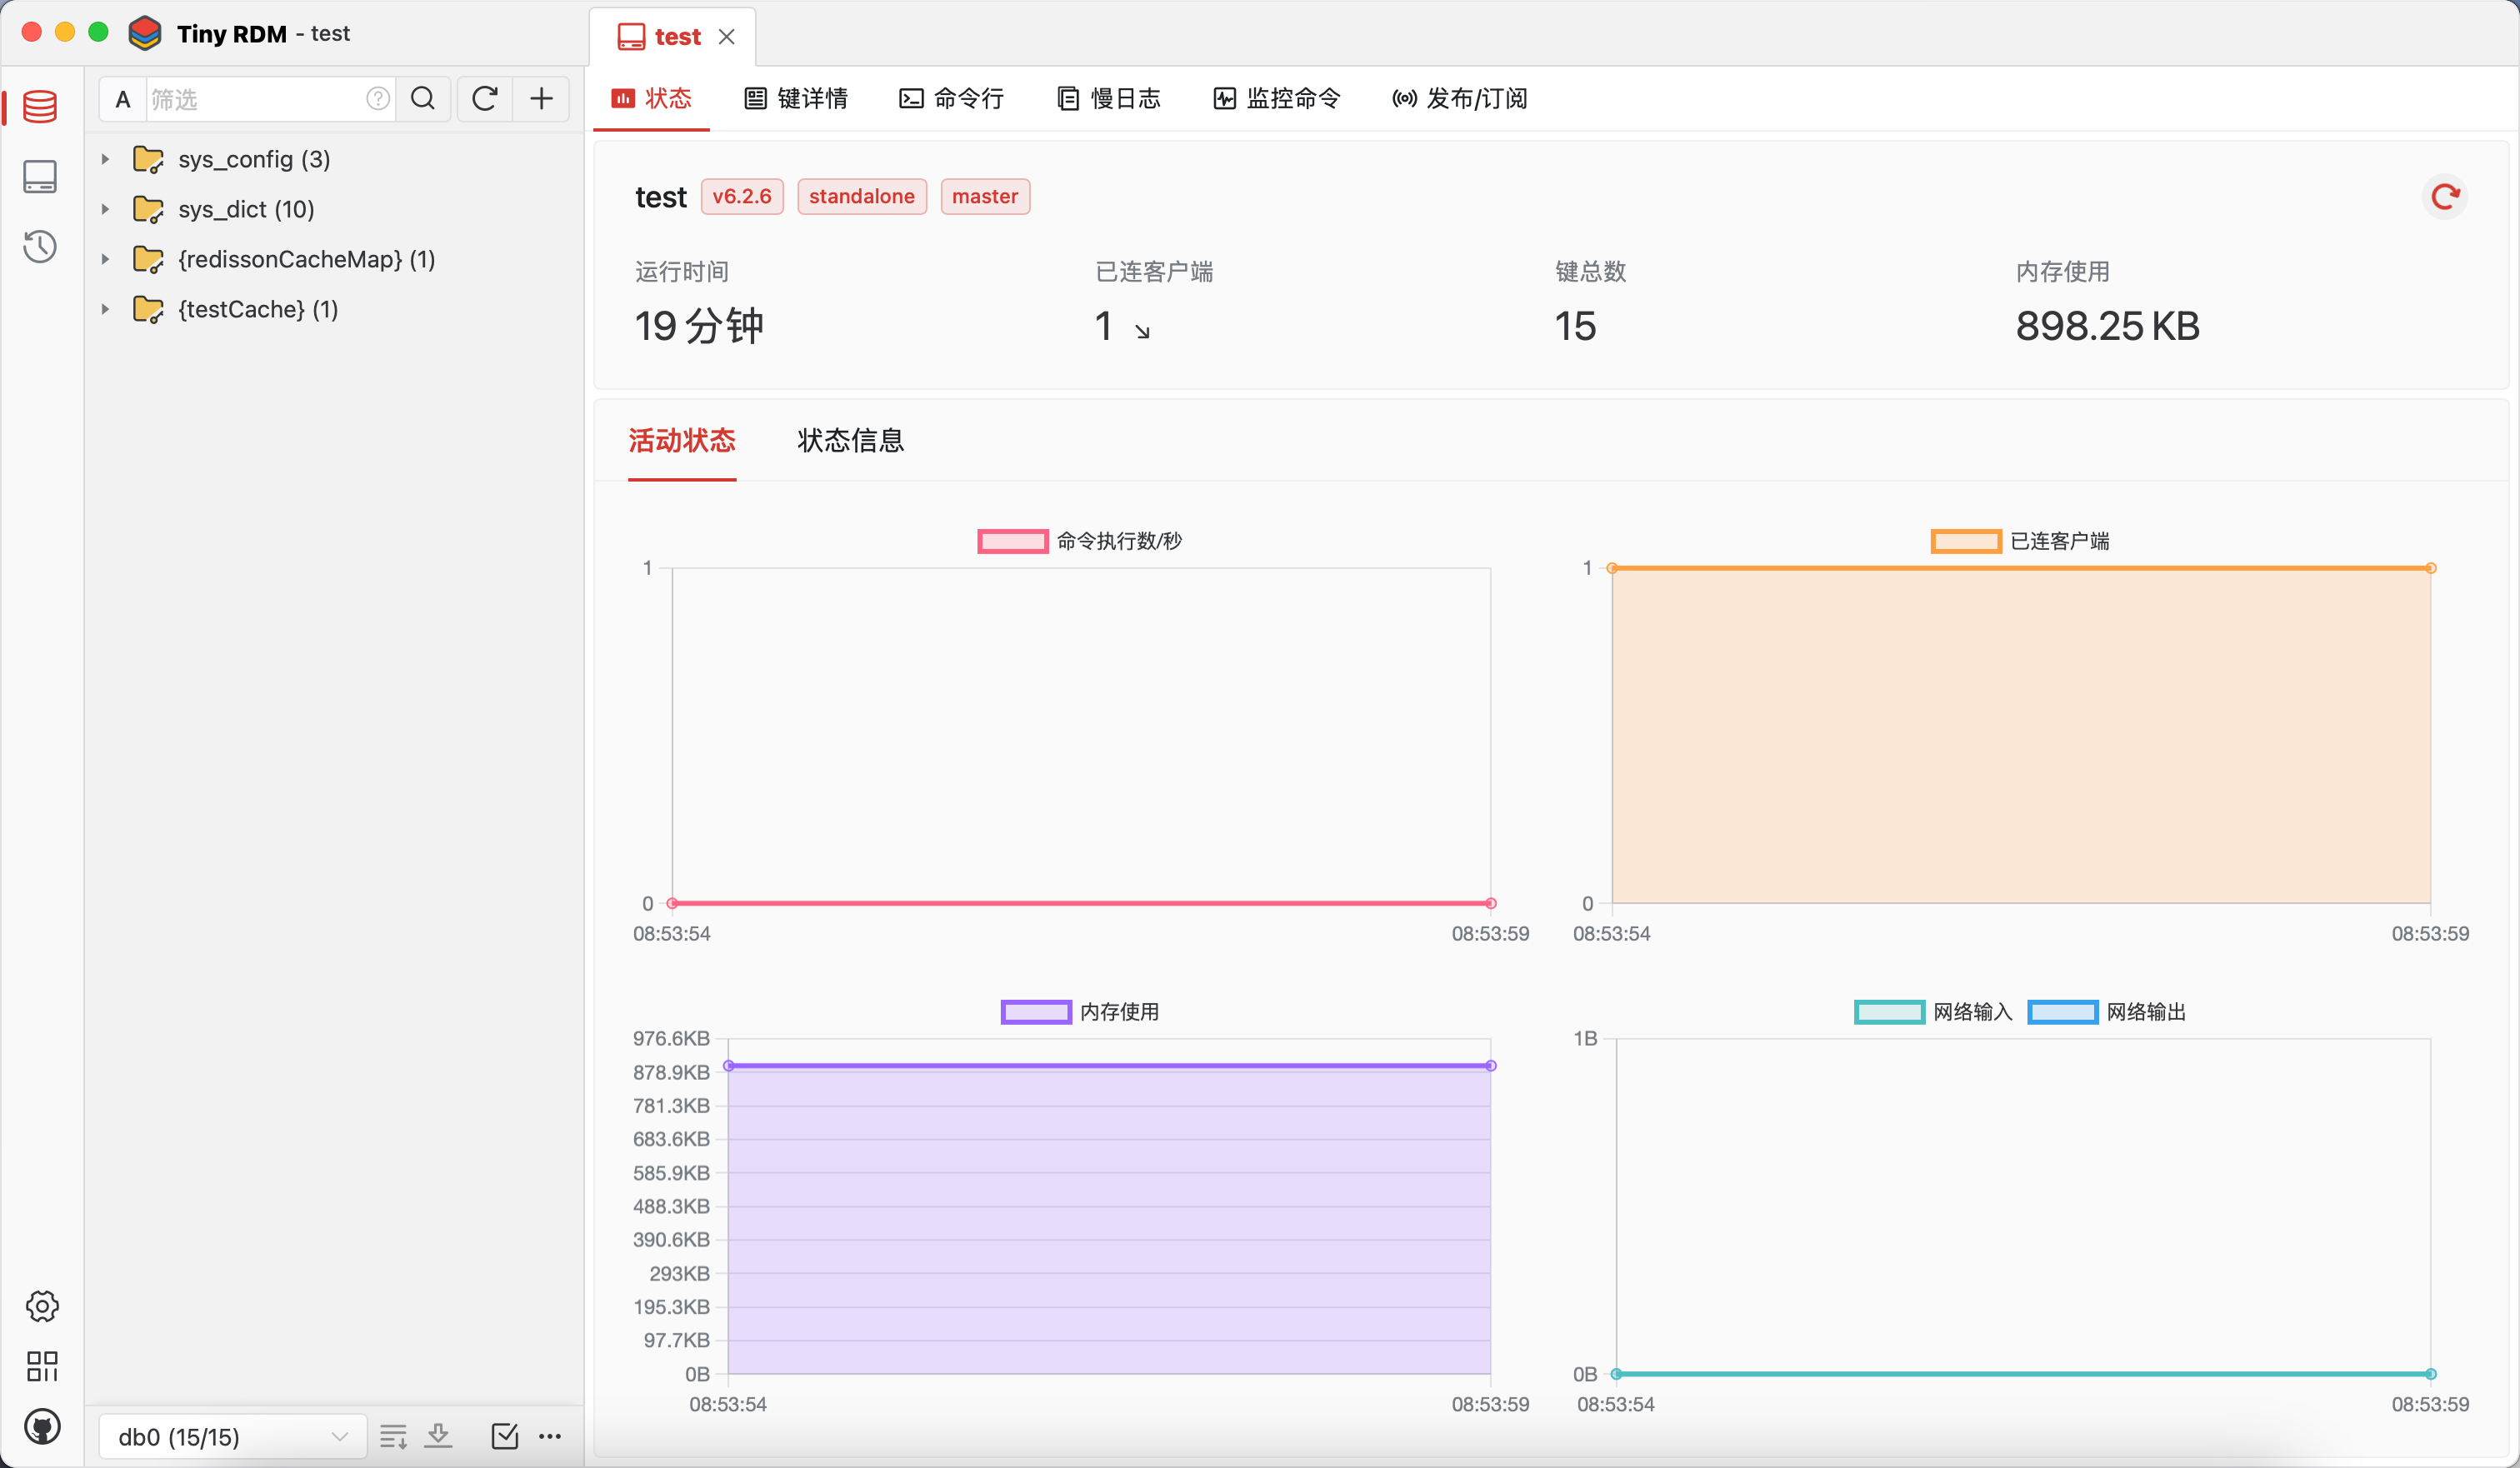Reload the key list with refresh icon
Screen dimensions: 2520x1468
pyautogui.click(x=485, y=99)
